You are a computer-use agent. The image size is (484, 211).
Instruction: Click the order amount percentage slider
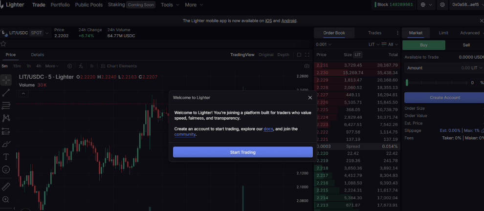coord(438,83)
